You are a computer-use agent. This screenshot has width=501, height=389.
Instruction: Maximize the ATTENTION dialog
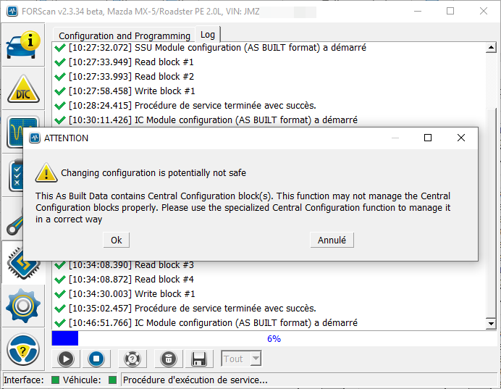[x=428, y=138]
